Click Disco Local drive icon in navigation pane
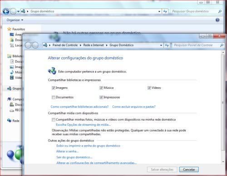The width and height of the screenshot is (227, 176). (12, 104)
